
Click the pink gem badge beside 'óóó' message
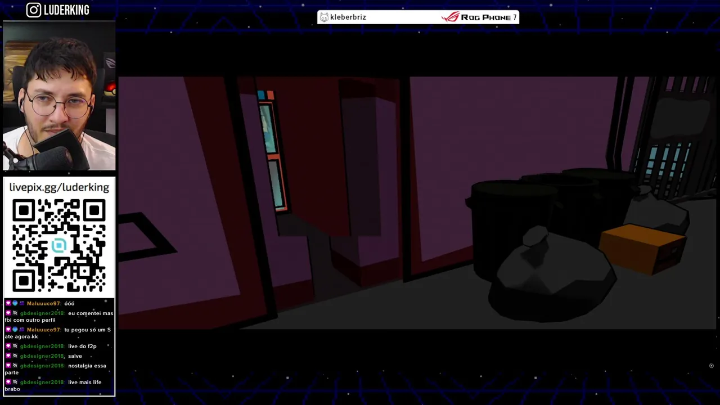tap(8, 304)
